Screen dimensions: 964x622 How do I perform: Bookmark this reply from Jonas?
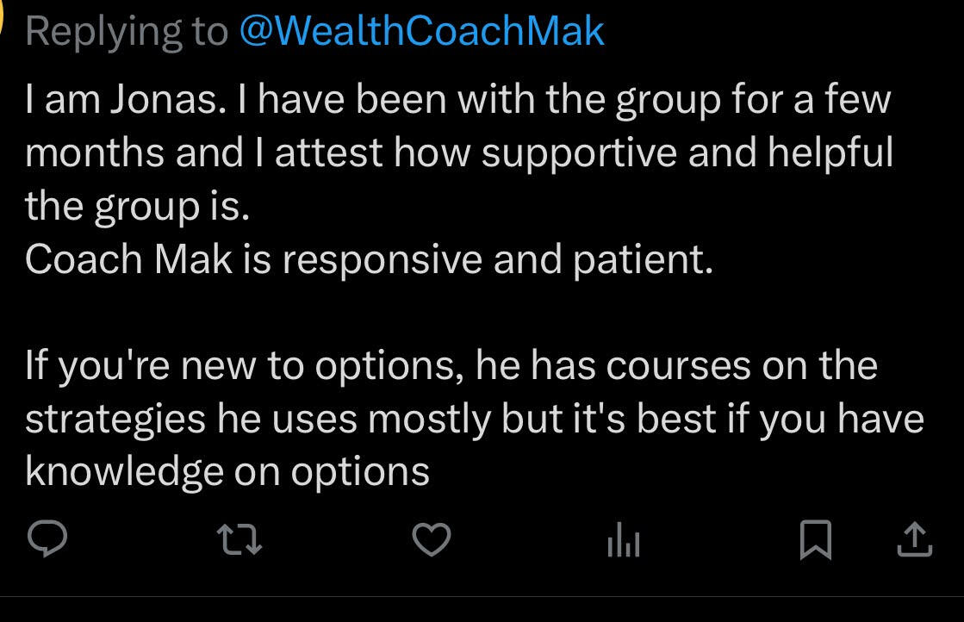coord(815,540)
